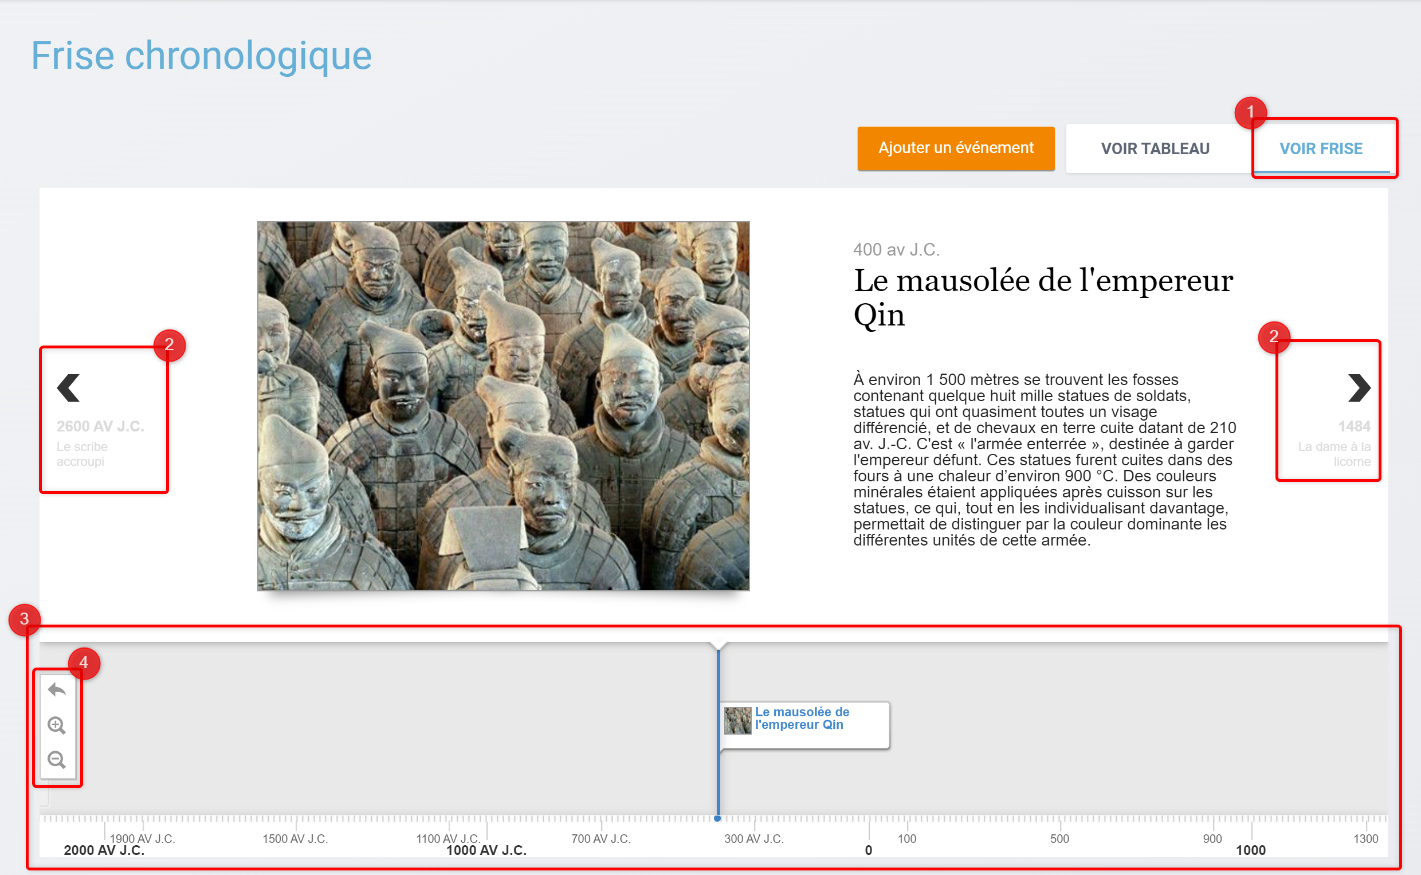The width and height of the screenshot is (1421, 875).
Task: Click thumbnail in the timeline event flag
Action: click(737, 720)
